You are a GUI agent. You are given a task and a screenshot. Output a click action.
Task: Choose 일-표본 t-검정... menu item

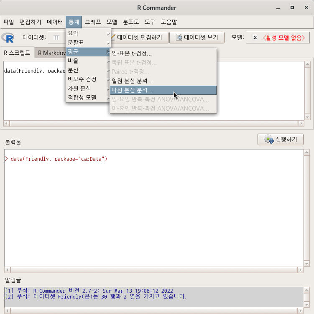pos(163,53)
